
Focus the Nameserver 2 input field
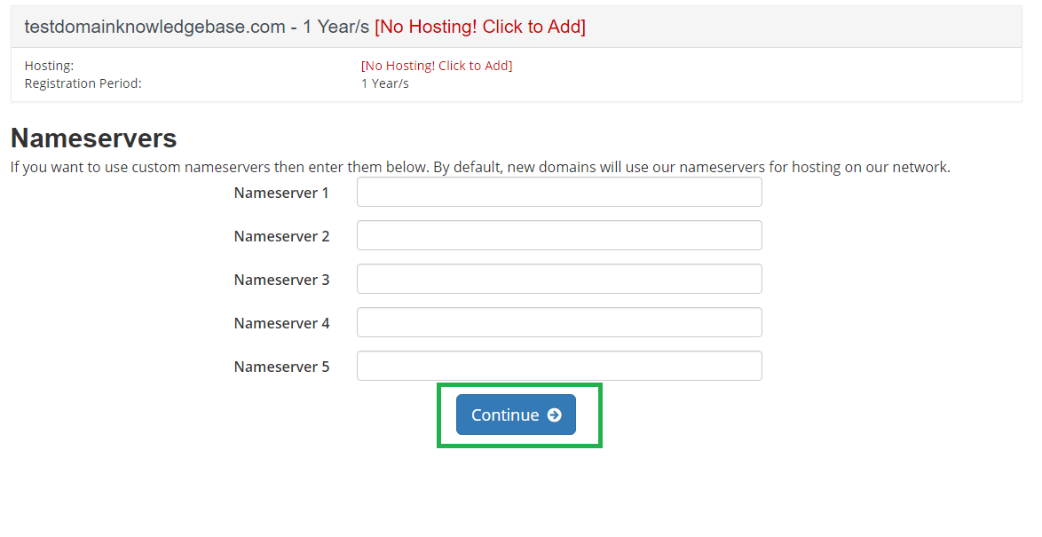[559, 235]
